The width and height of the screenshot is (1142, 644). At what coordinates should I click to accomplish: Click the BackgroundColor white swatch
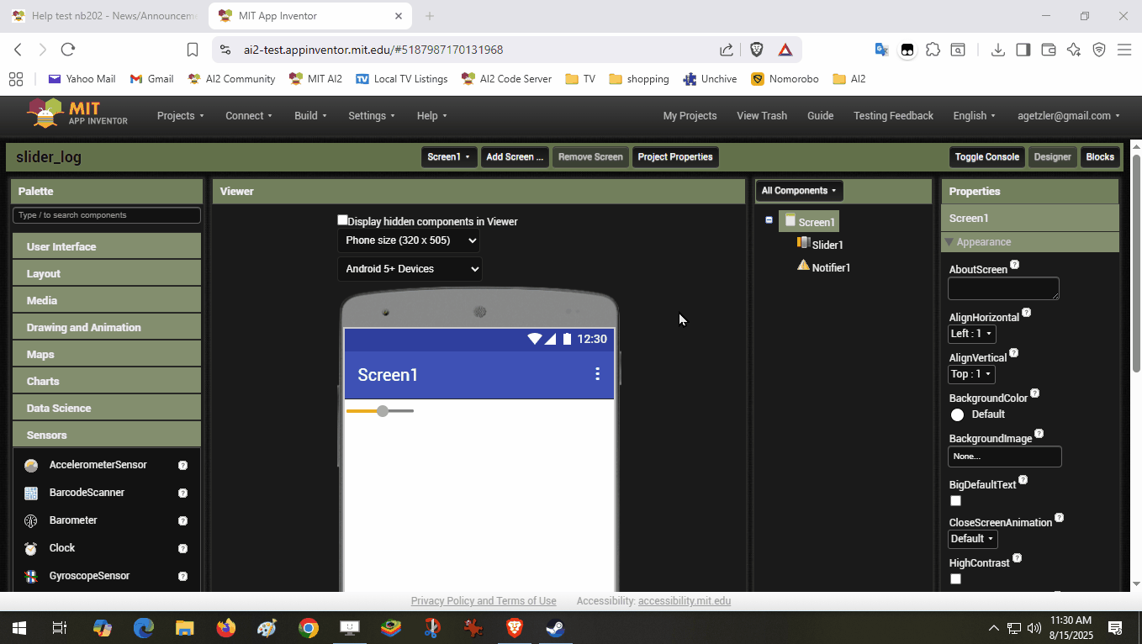coord(957,414)
